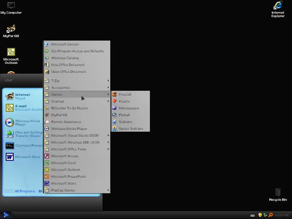Expand the Startup program folder
Viewport: 292px width, 219px height.
(77, 101)
